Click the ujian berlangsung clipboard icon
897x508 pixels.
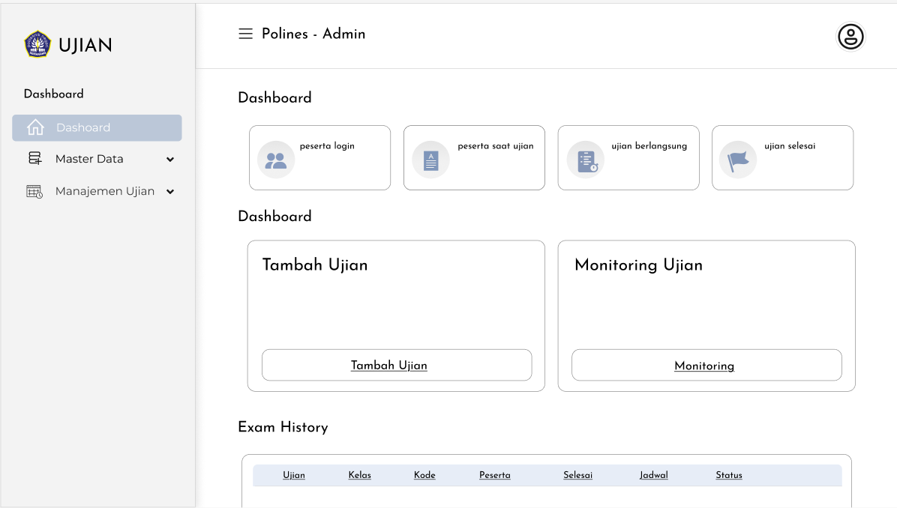click(x=585, y=159)
